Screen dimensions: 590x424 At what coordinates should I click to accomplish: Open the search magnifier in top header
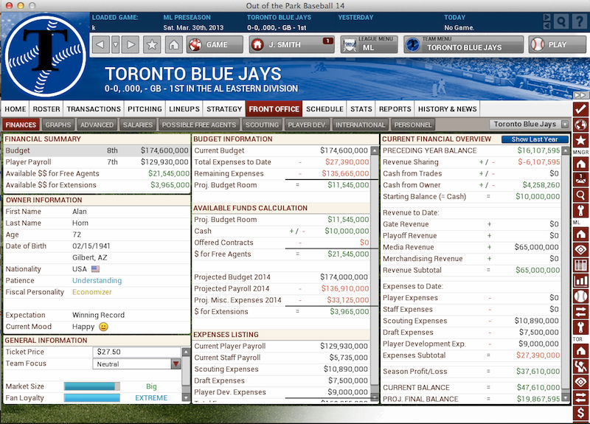coord(561,22)
